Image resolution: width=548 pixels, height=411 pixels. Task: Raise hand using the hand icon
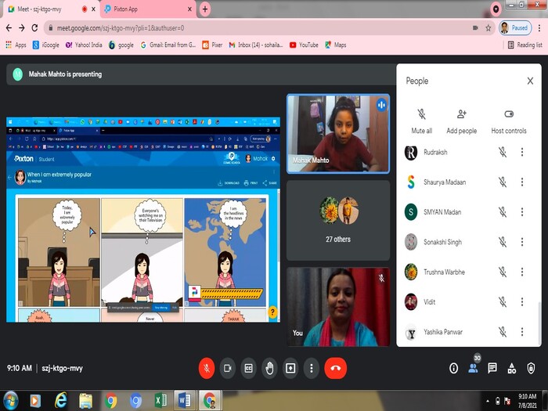coord(269,368)
